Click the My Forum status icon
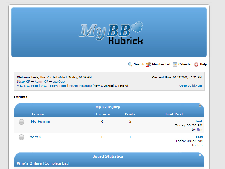The width and height of the screenshot is (225, 169). point(21,122)
